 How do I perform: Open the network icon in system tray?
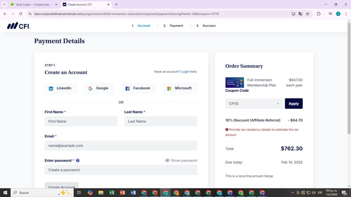(x=308, y=193)
